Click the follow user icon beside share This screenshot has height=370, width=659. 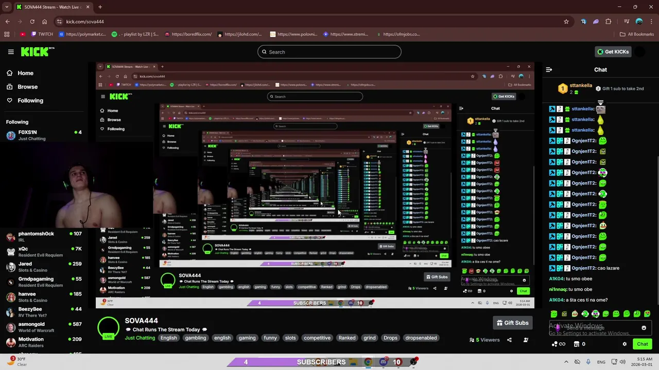(x=526, y=340)
